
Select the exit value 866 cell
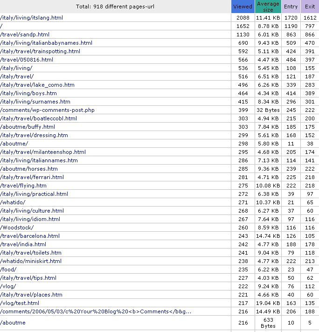click(310, 35)
